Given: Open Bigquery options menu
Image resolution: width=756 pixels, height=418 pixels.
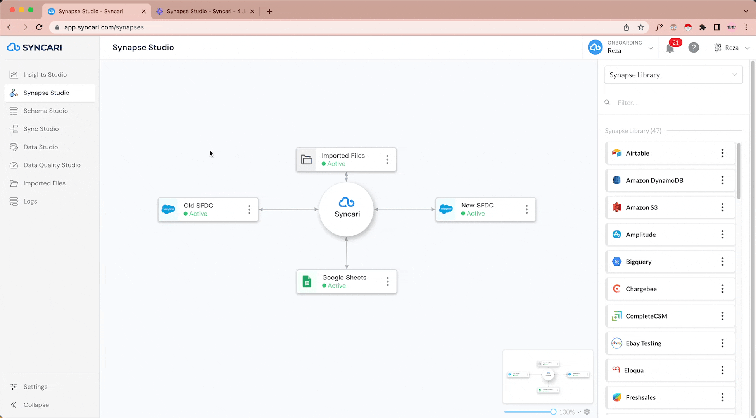Looking at the screenshot, I should point(722,262).
